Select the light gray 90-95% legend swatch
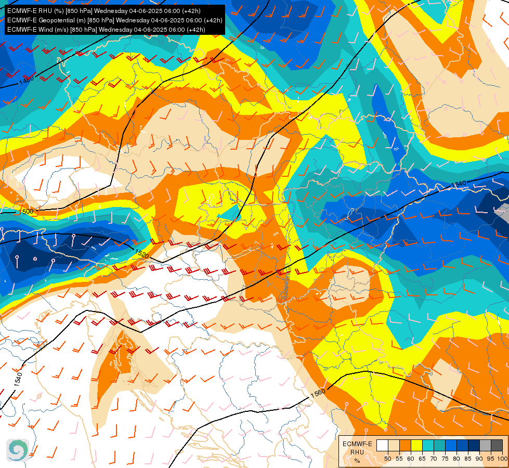The image size is (509, 468). pyautogui.click(x=485, y=445)
